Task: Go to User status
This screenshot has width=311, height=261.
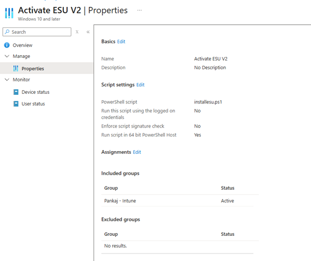Action: (x=33, y=103)
